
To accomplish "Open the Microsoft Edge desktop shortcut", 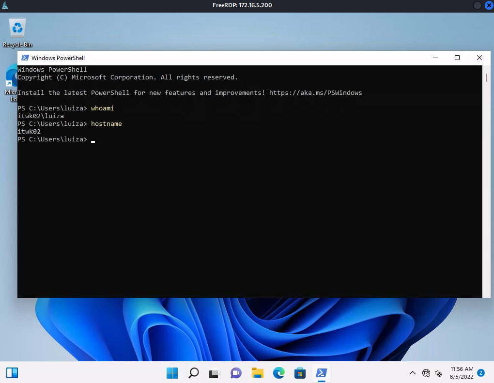I will tap(12, 80).
